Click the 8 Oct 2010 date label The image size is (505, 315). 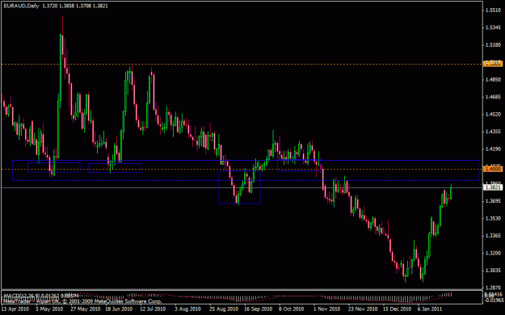[x=292, y=309]
